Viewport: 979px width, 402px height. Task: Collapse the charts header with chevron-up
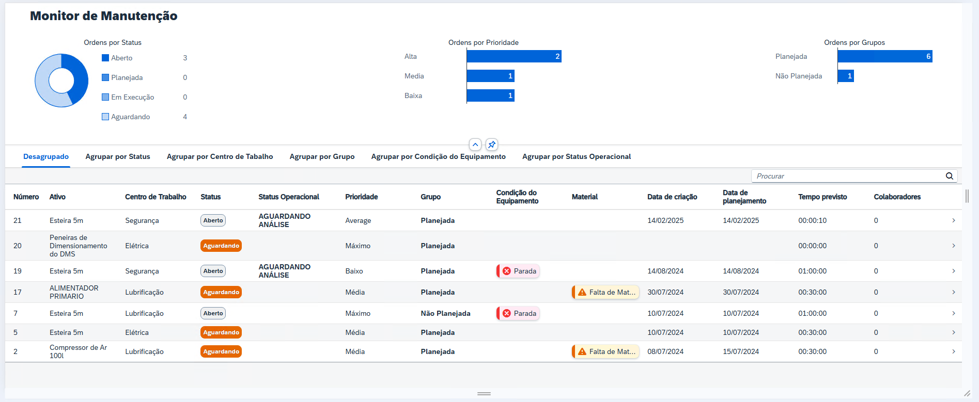475,144
